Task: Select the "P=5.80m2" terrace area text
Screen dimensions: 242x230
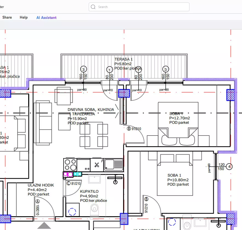Action: pyautogui.click(x=123, y=64)
